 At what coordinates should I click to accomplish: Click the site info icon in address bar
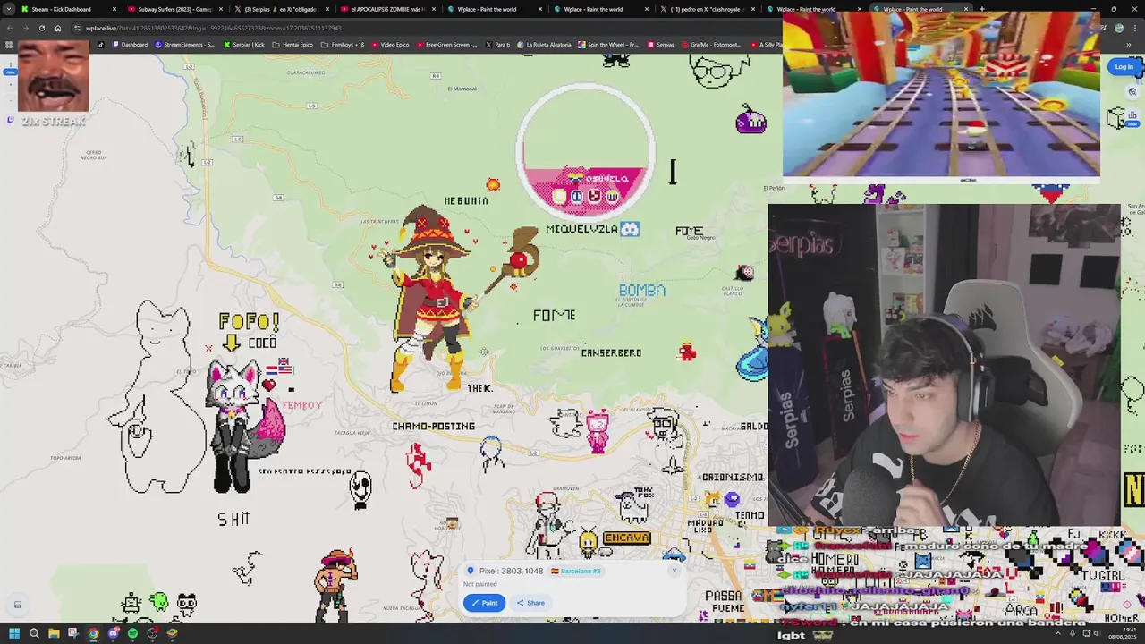(x=77, y=28)
